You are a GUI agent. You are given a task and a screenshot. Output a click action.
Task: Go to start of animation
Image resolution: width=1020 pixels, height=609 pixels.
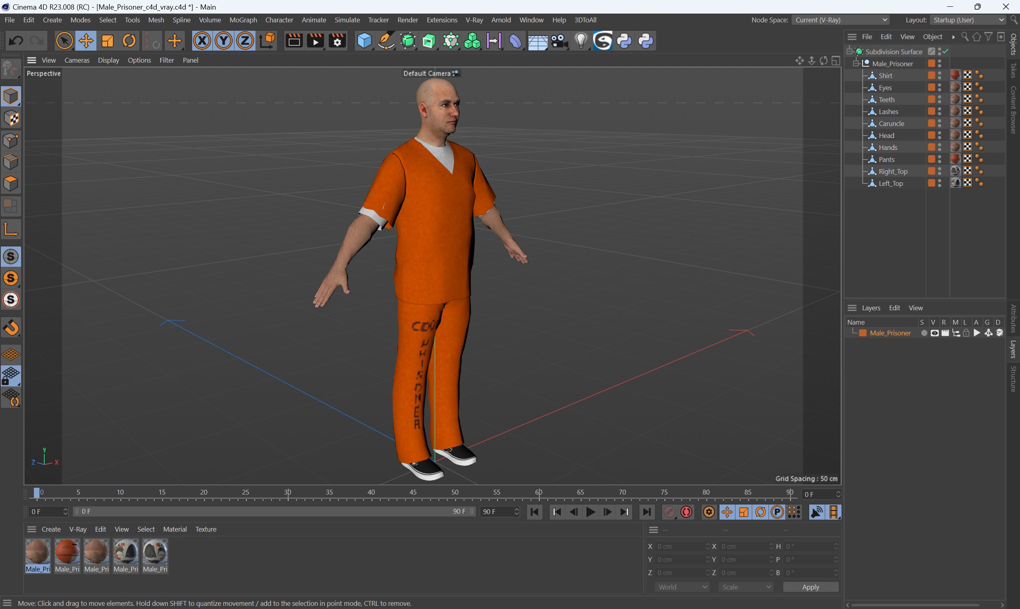[x=535, y=512]
